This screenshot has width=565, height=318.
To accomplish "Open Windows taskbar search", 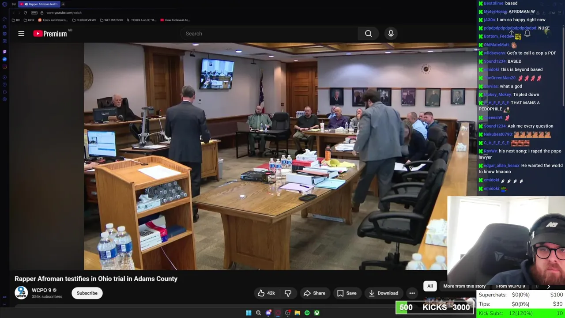I will click(258, 313).
